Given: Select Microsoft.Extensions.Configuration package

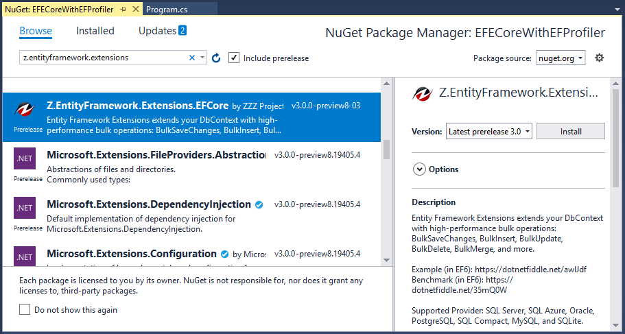Looking at the screenshot, I should coord(191,254).
